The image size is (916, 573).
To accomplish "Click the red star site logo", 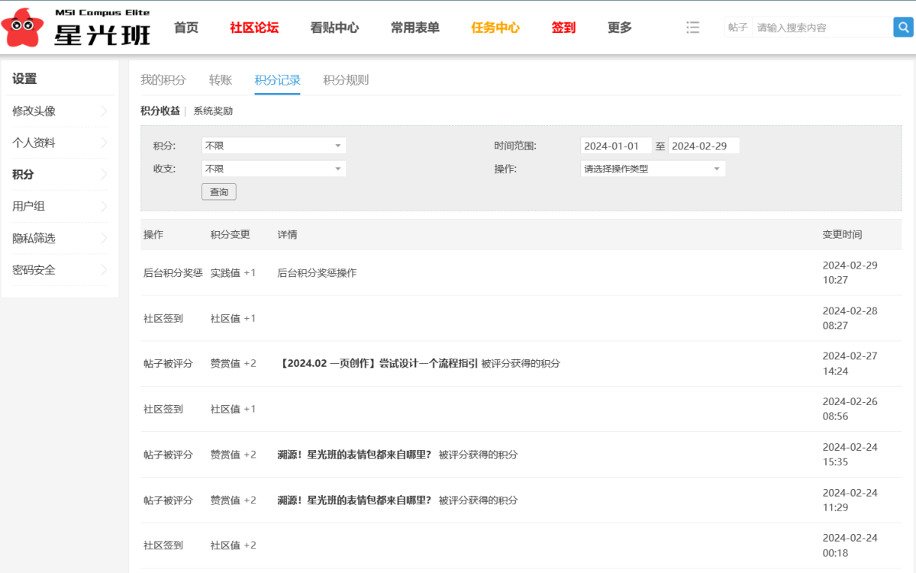I will click(x=23, y=28).
